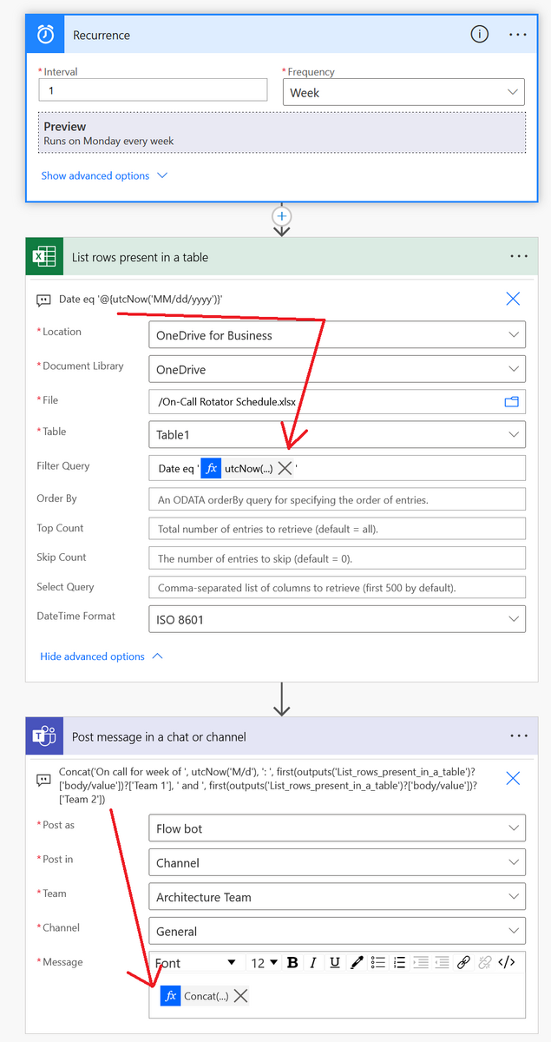Toggle bold formatting in message editor
The image size is (551, 1042).
[292, 962]
